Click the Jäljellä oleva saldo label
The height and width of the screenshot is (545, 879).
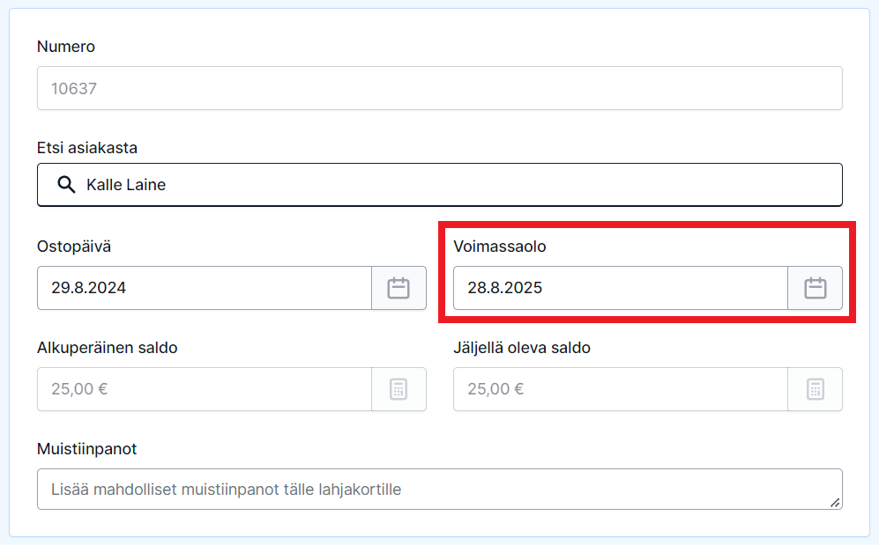522,348
